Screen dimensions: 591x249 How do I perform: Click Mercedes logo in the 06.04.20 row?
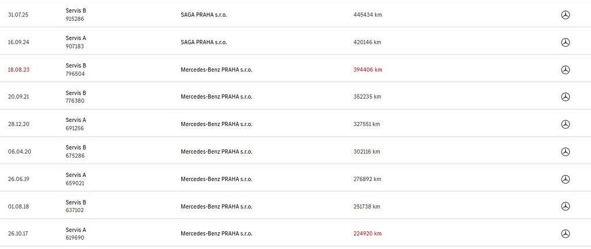566,152
